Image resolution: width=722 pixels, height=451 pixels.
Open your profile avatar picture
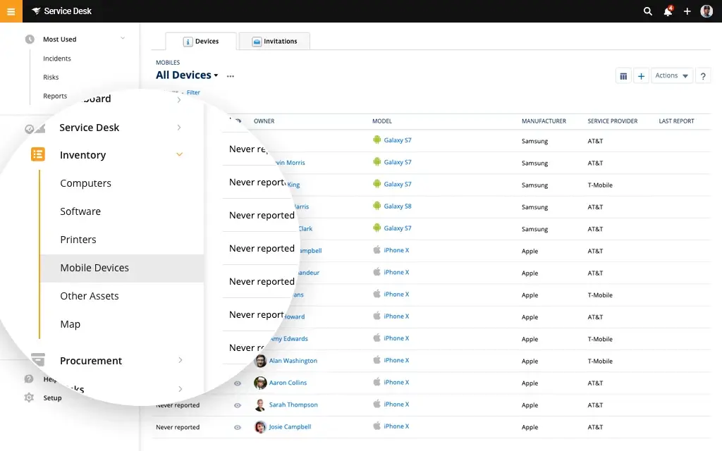(x=706, y=11)
